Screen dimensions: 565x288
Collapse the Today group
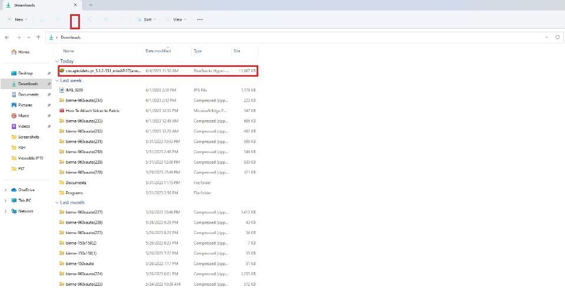tap(57, 62)
